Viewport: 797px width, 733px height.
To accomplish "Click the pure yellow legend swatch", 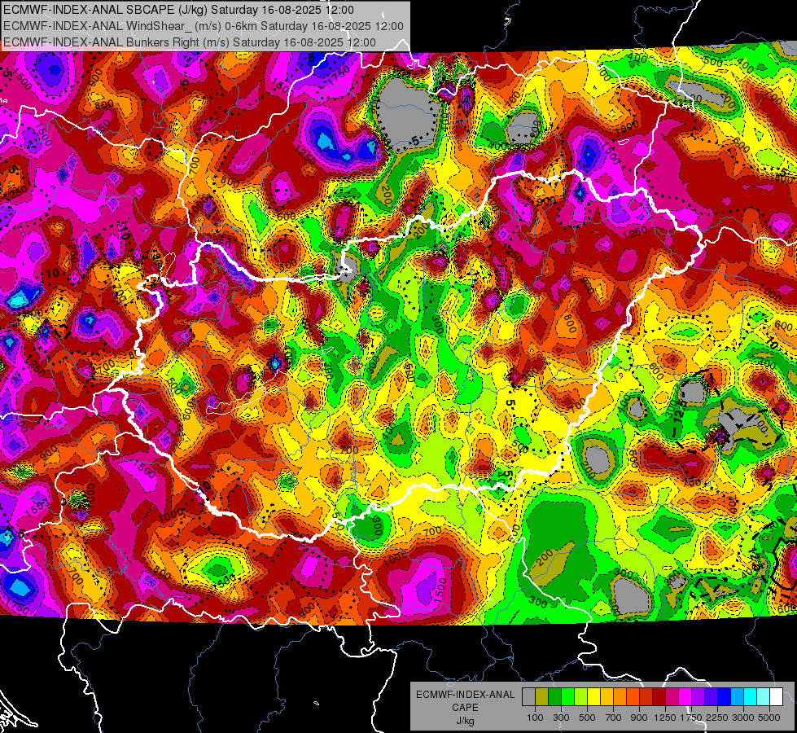I will [x=593, y=697].
